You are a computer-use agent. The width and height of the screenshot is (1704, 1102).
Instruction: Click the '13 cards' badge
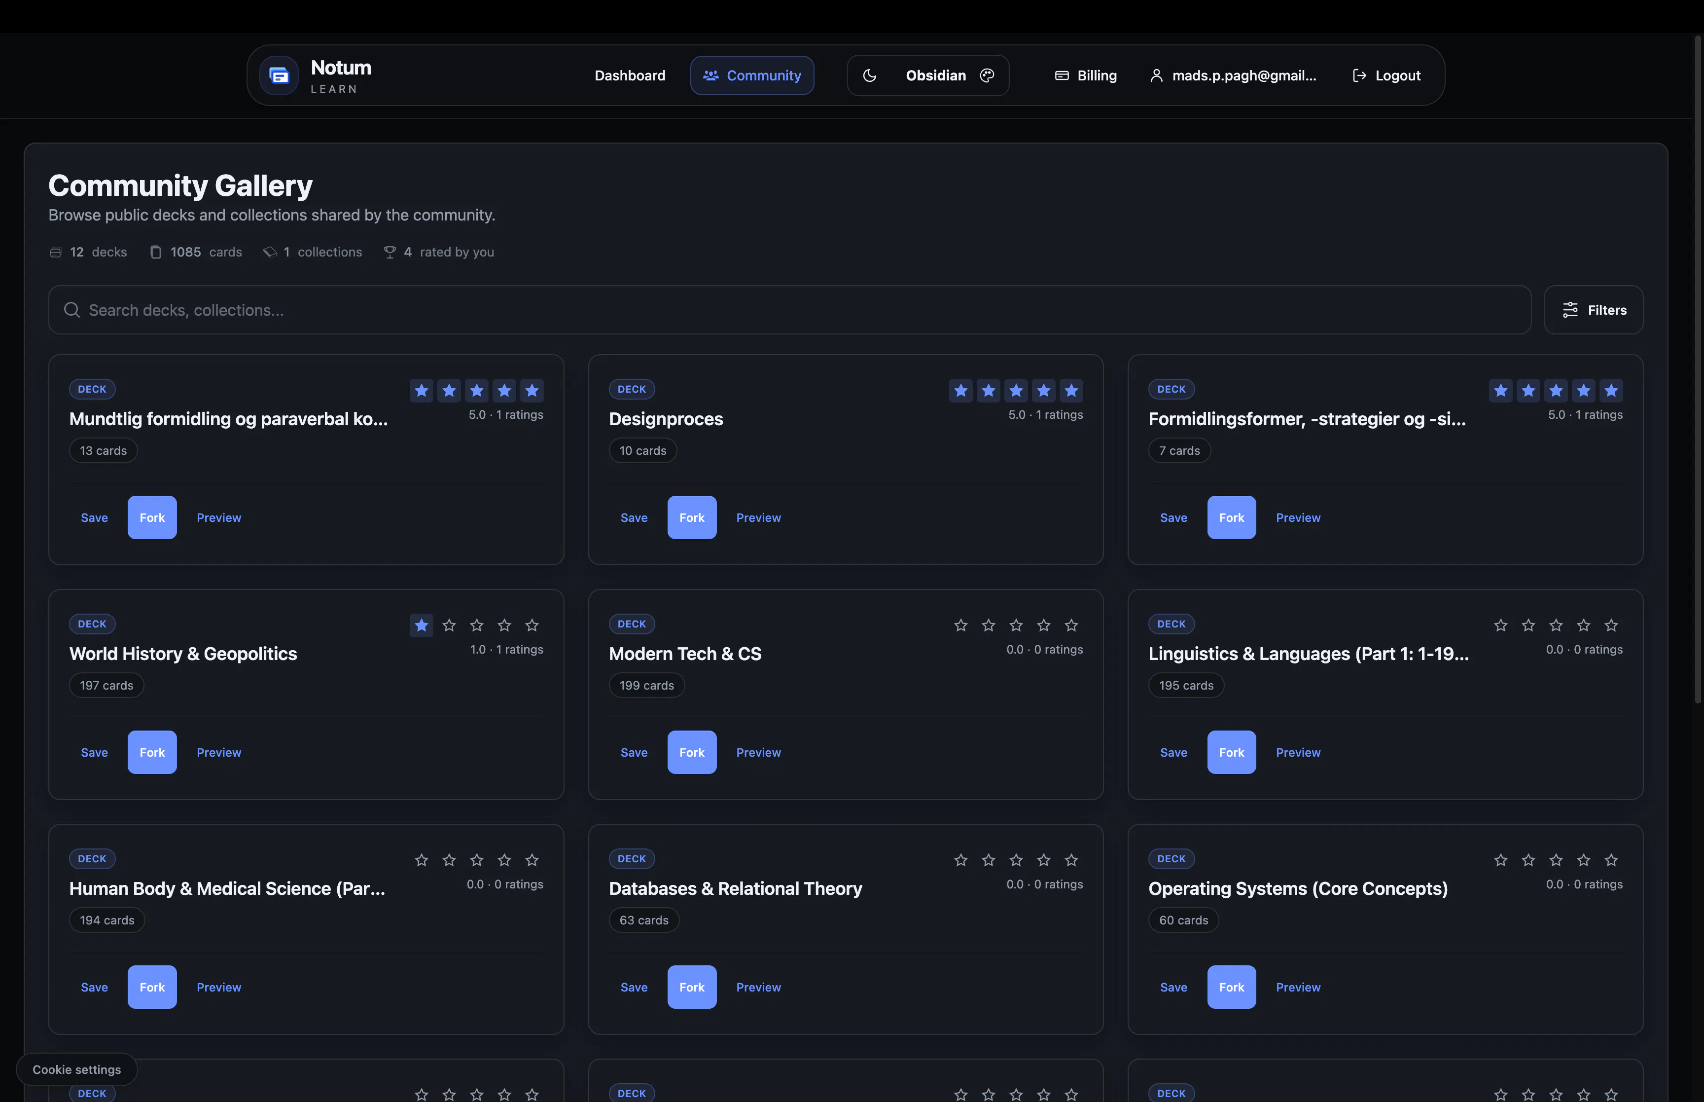click(103, 450)
